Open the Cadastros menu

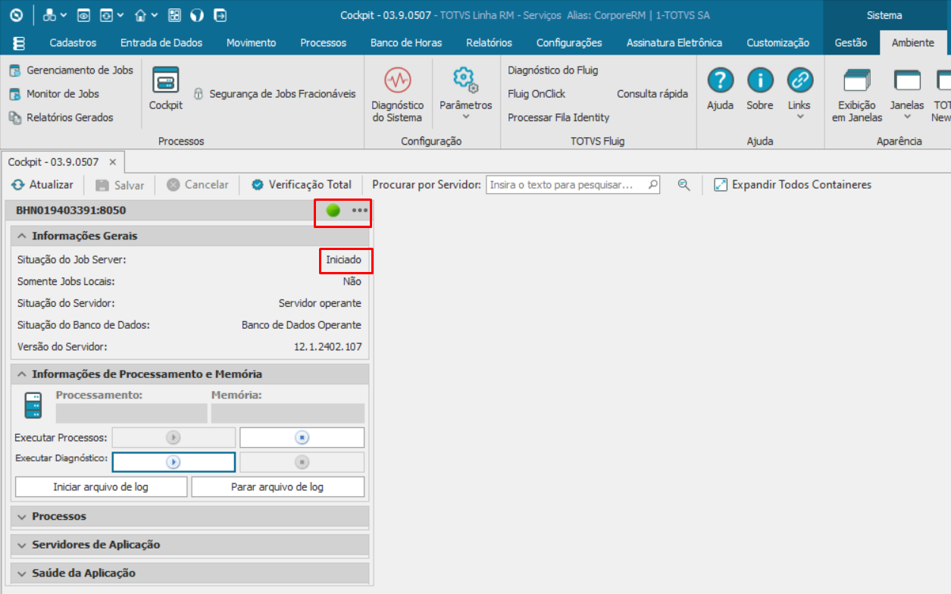tap(73, 42)
